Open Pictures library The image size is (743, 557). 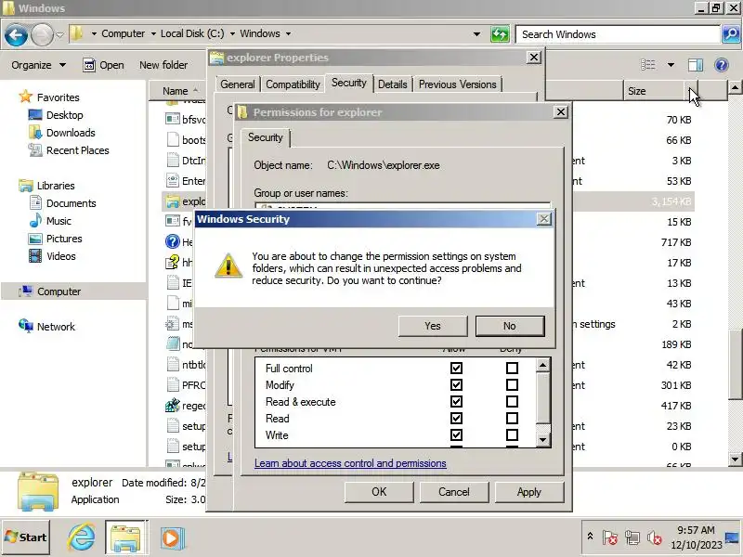click(x=64, y=239)
